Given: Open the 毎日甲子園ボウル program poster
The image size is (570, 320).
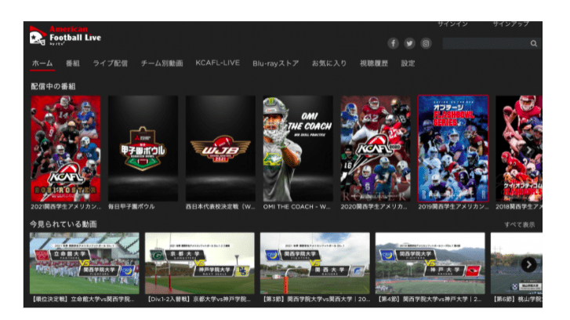Looking at the screenshot, I should [x=143, y=149].
